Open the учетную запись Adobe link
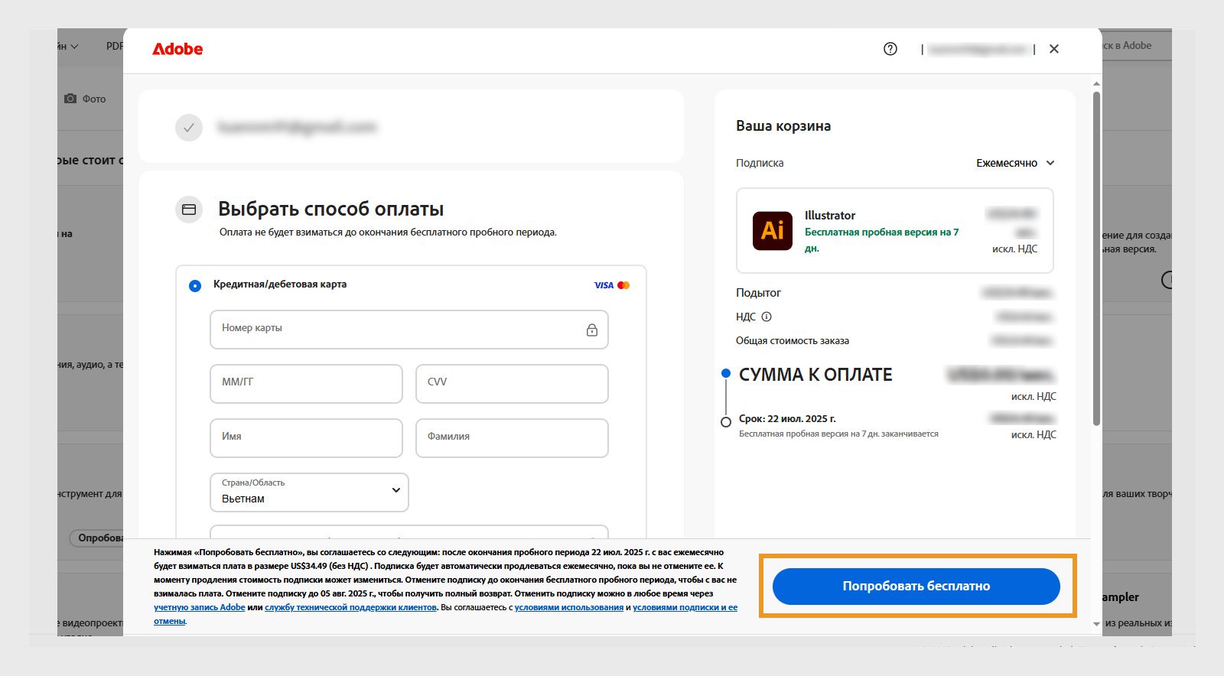The image size is (1224, 676). click(x=200, y=607)
